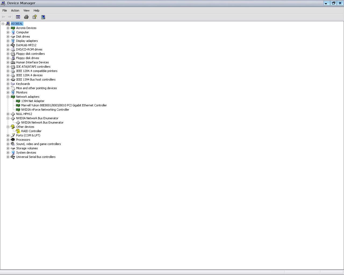Viewport: 344px width, 275px height.
Task: Expand the NULL HPH12 category
Action: point(8,114)
